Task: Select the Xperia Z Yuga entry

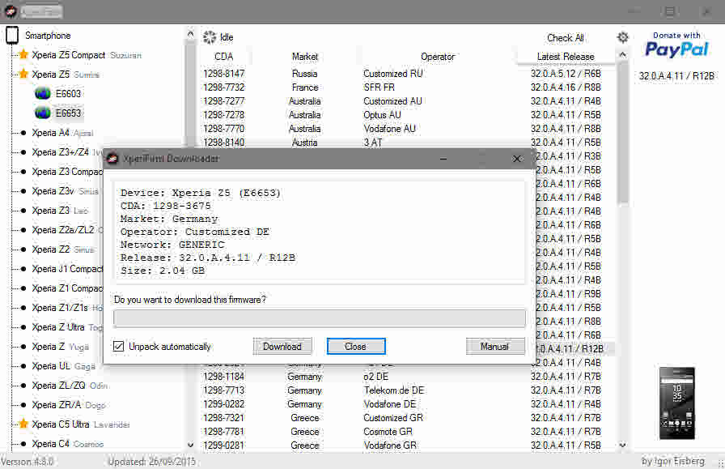Action: tap(60, 347)
